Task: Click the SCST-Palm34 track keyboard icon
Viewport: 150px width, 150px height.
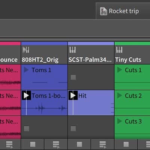Action: click(x=72, y=50)
